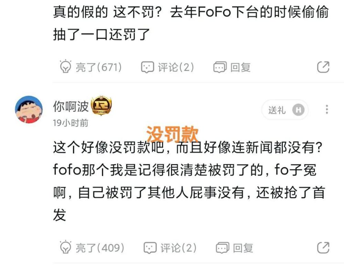
Task: Select the first comment text 真的假的 这不罚
Action: [x=191, y=23]
